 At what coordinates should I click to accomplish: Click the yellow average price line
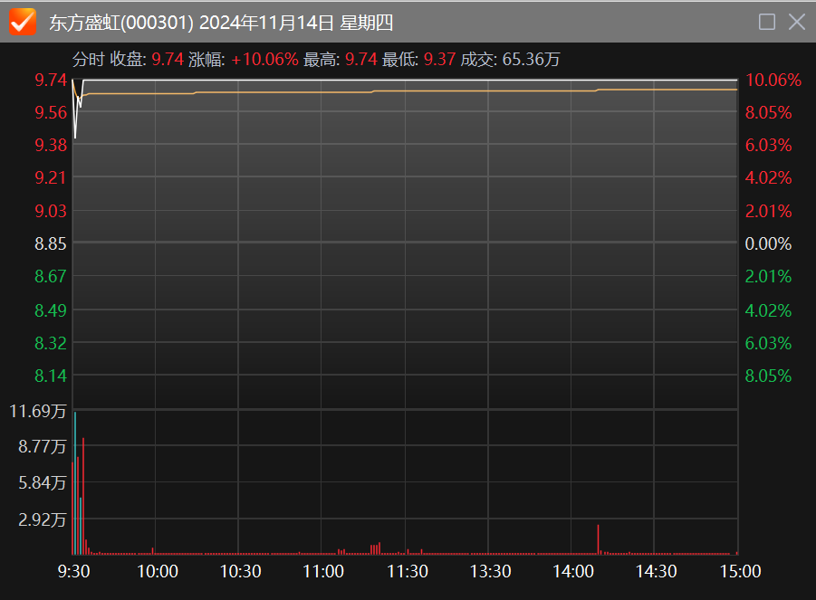(x=453, y=90)
